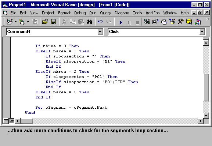
Task: Open the Add Standard EXE Project dropdown arrow
Action: tap(16, 22)
